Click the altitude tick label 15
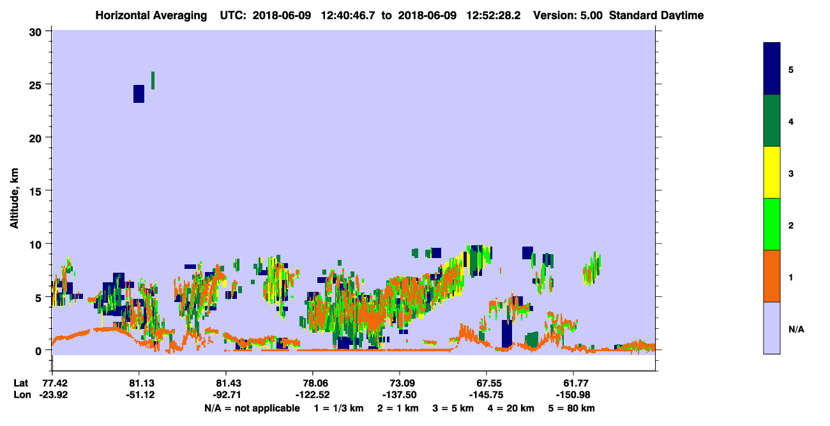The width and height of the screenshot is (830, 426). 37,191
